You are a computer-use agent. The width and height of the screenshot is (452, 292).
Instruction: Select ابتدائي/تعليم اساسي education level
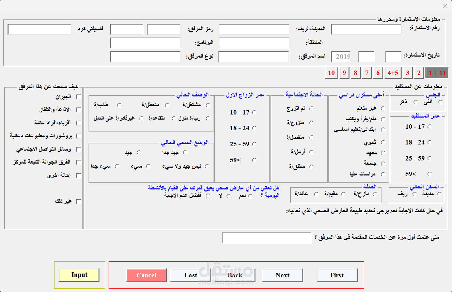pyautogui.click(x=383, y=129)
